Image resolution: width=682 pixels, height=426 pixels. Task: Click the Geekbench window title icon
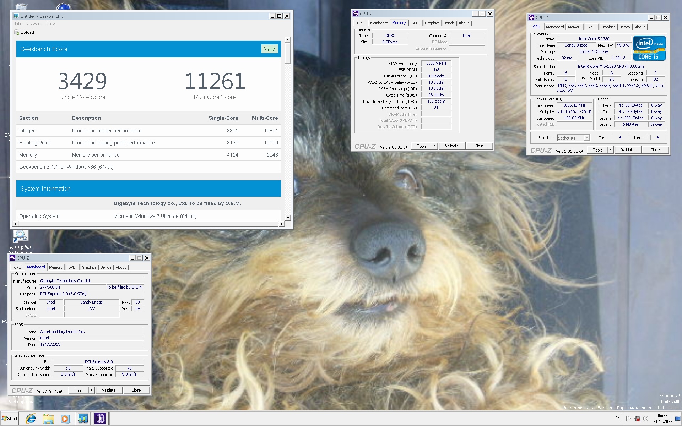tap(16, 16)
